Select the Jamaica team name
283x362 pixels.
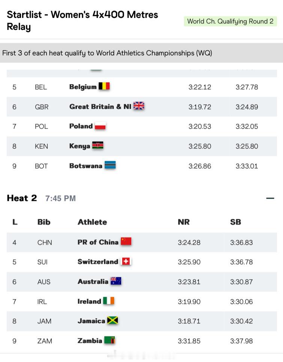pyautogui.click(x=91, y=321)
